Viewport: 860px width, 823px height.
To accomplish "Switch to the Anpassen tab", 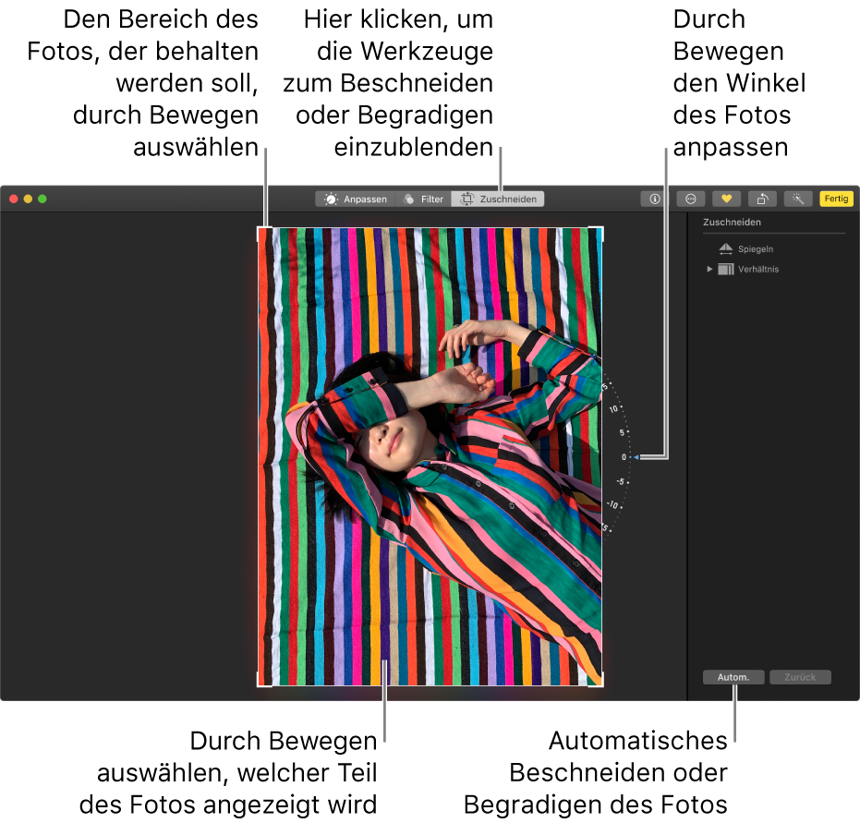I will 356,199.
